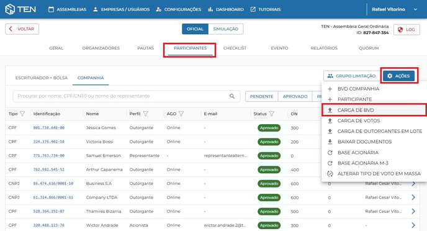Filter by Pendente status
427x231 pixels.
(261, 96)
